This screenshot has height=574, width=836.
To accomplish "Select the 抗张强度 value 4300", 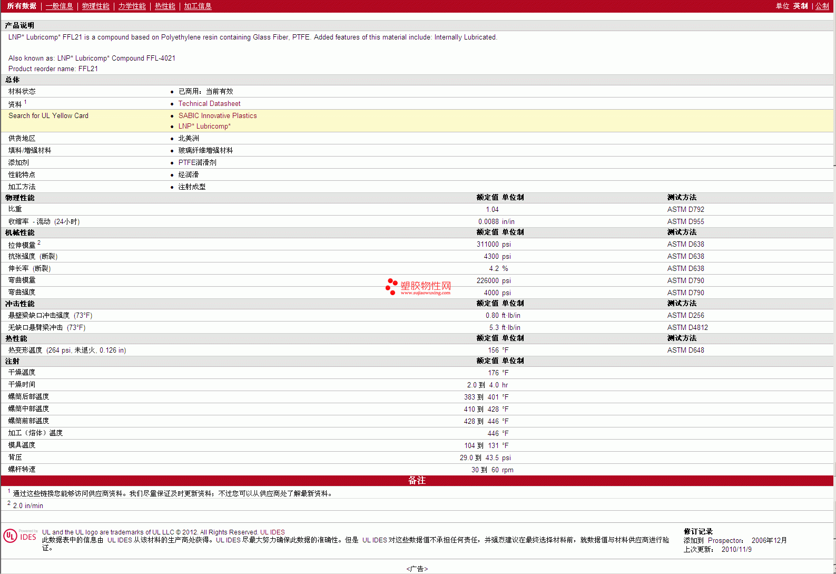I will point(491,257).
